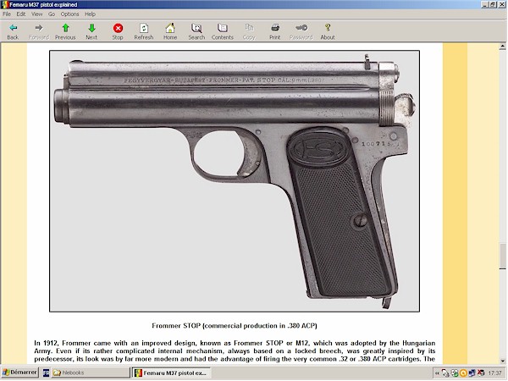508x381 pixels.
Task: Click the vertical scrollbar thumb
Action: (502, 256)
